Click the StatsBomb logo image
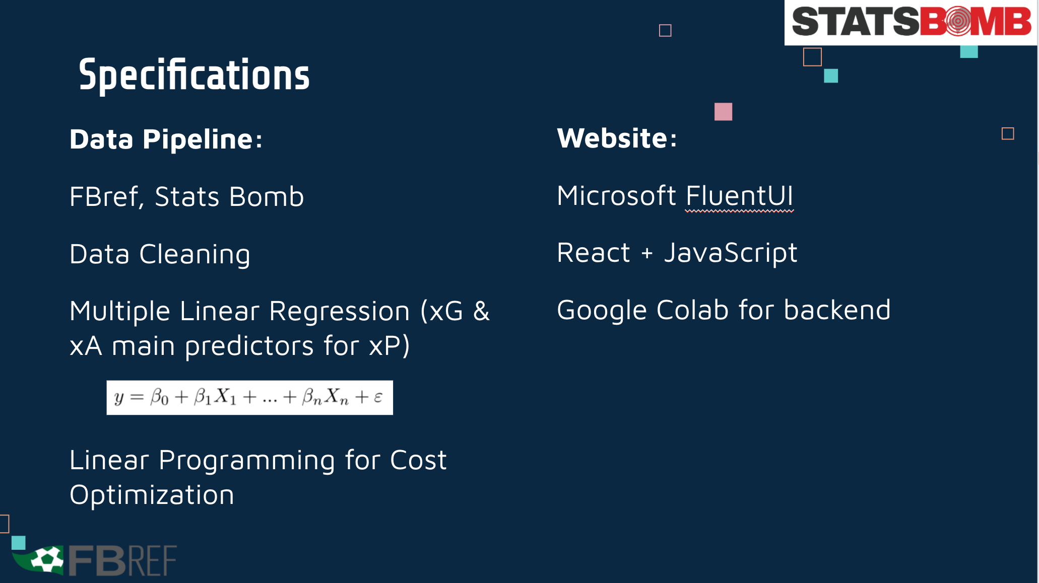Screen dimensions: 1039x583 pyautogui.click(x=911, y=23)
